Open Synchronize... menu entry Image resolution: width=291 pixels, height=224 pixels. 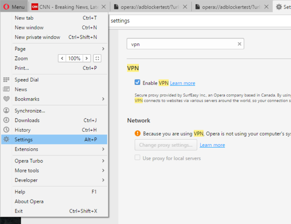pyautogui.click(x=54, y=111)
